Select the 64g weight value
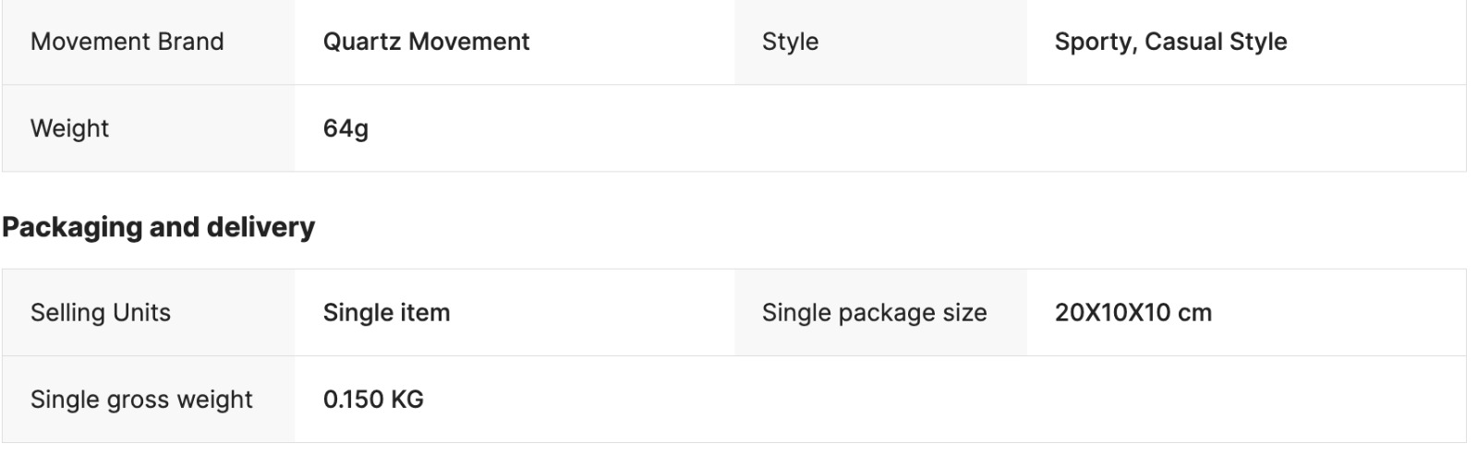Viewport: 1478px width, 456px height. click(345, 128)
